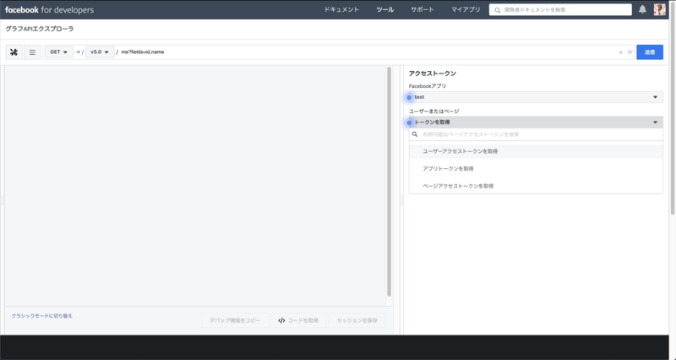The height and width of the screenshot is (360, 676).
Task: Star the query as favorite
Action: [630, 52]
